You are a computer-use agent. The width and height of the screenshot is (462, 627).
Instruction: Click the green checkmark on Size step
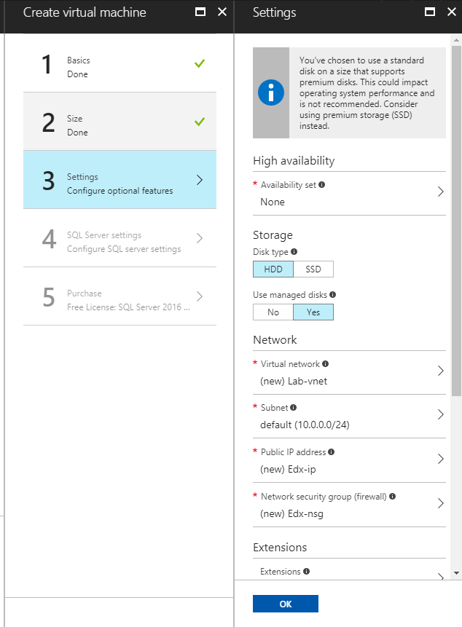point(200,122)
